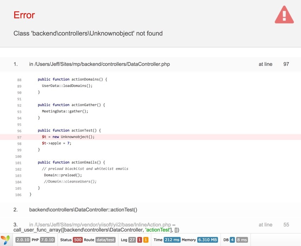
Task: Click 'public function actionGather()' line
Action: click(72, 105)
